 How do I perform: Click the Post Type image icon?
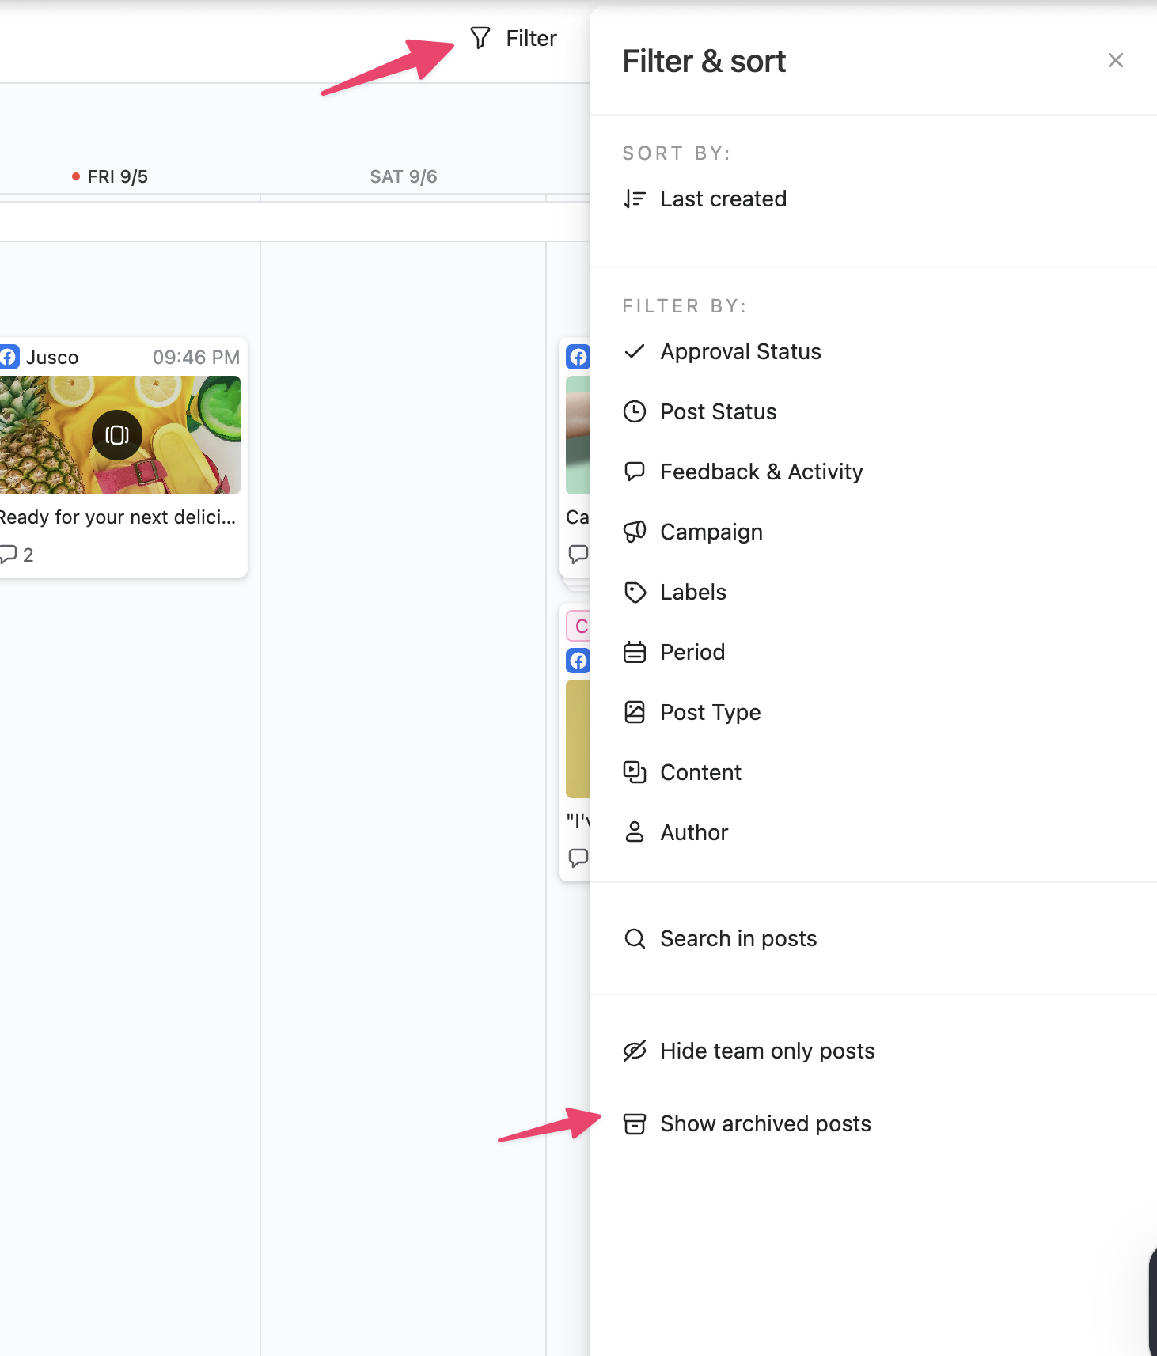click(x=634, y=712)
